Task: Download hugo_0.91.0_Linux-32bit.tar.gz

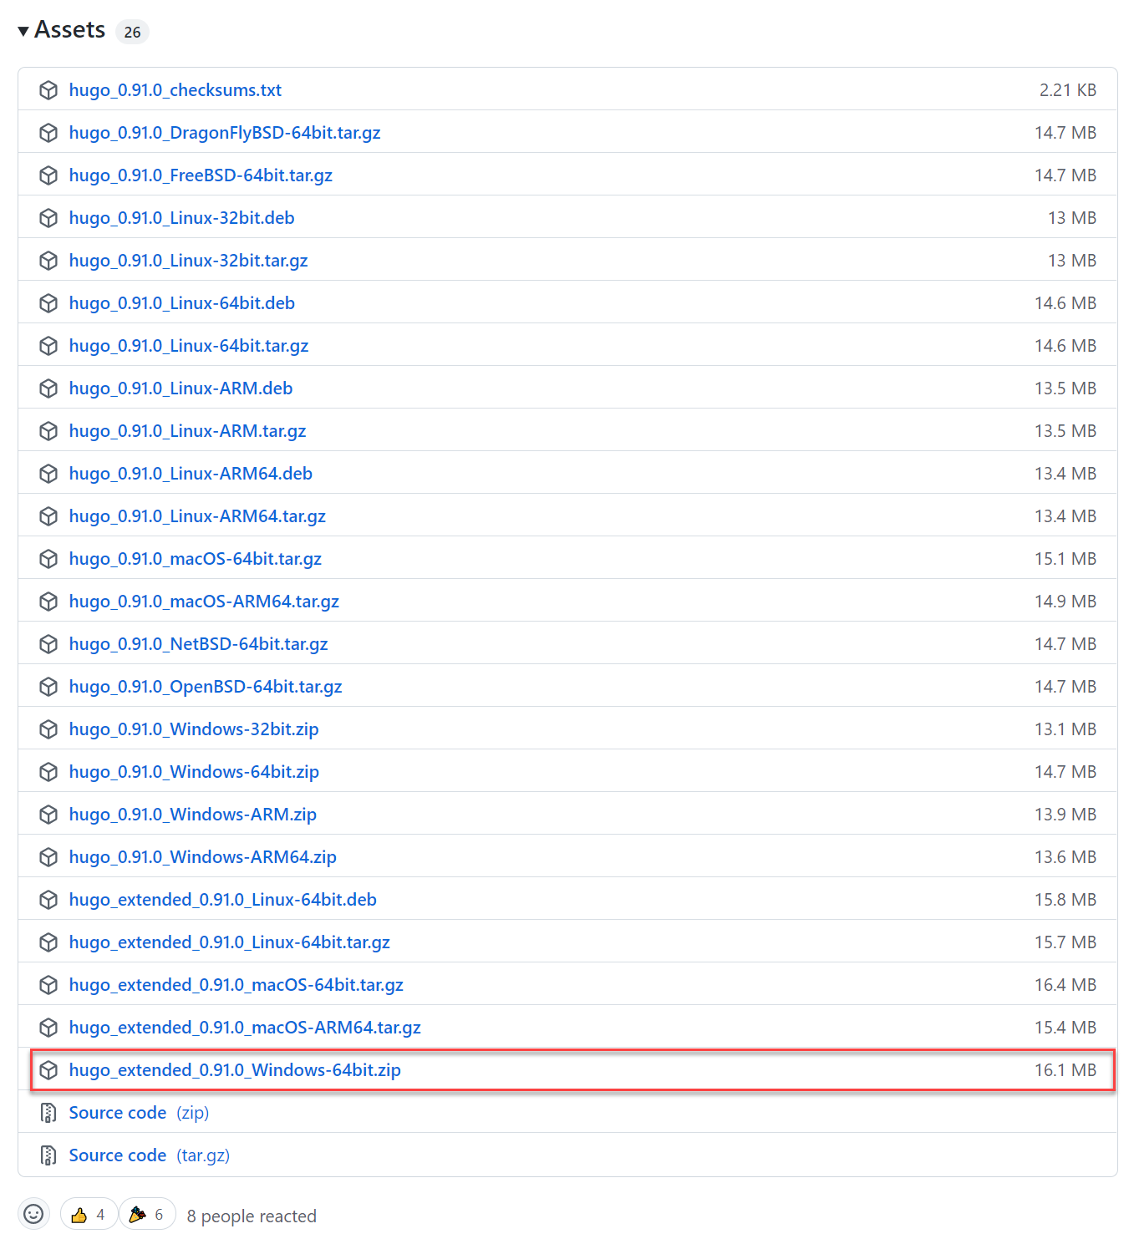Action: [x=189, y=260]
